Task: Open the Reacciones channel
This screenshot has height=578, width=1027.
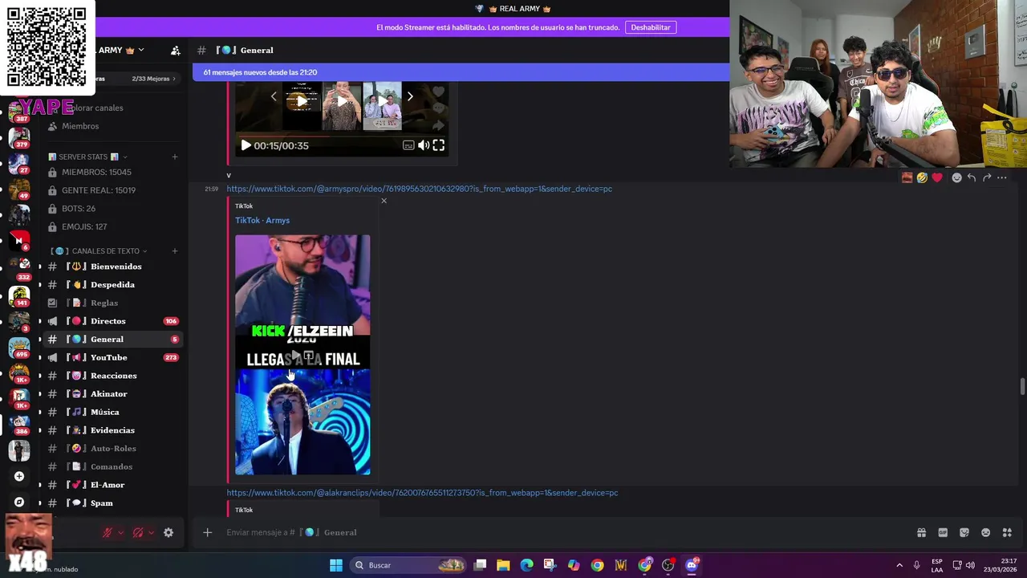Action: point(112,376)
